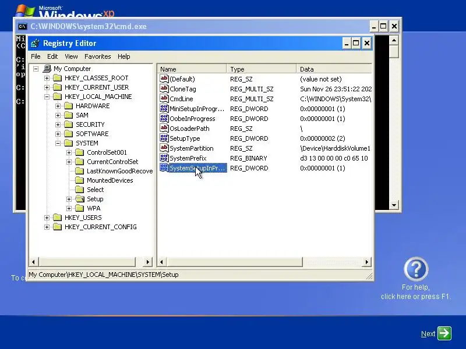Screen dimensions: 466x349
Task: Expand the Setup key
Action: point(69,199)
